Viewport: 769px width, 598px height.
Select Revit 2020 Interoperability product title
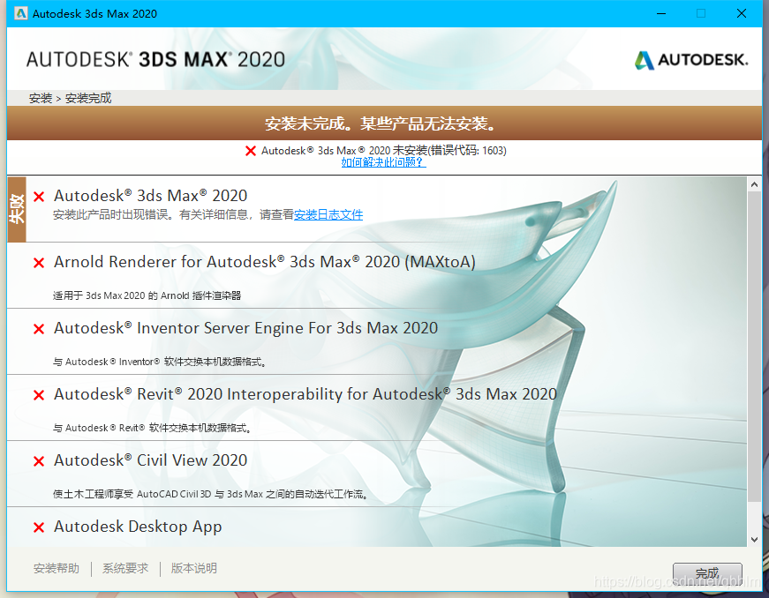(x=305, y=394)
